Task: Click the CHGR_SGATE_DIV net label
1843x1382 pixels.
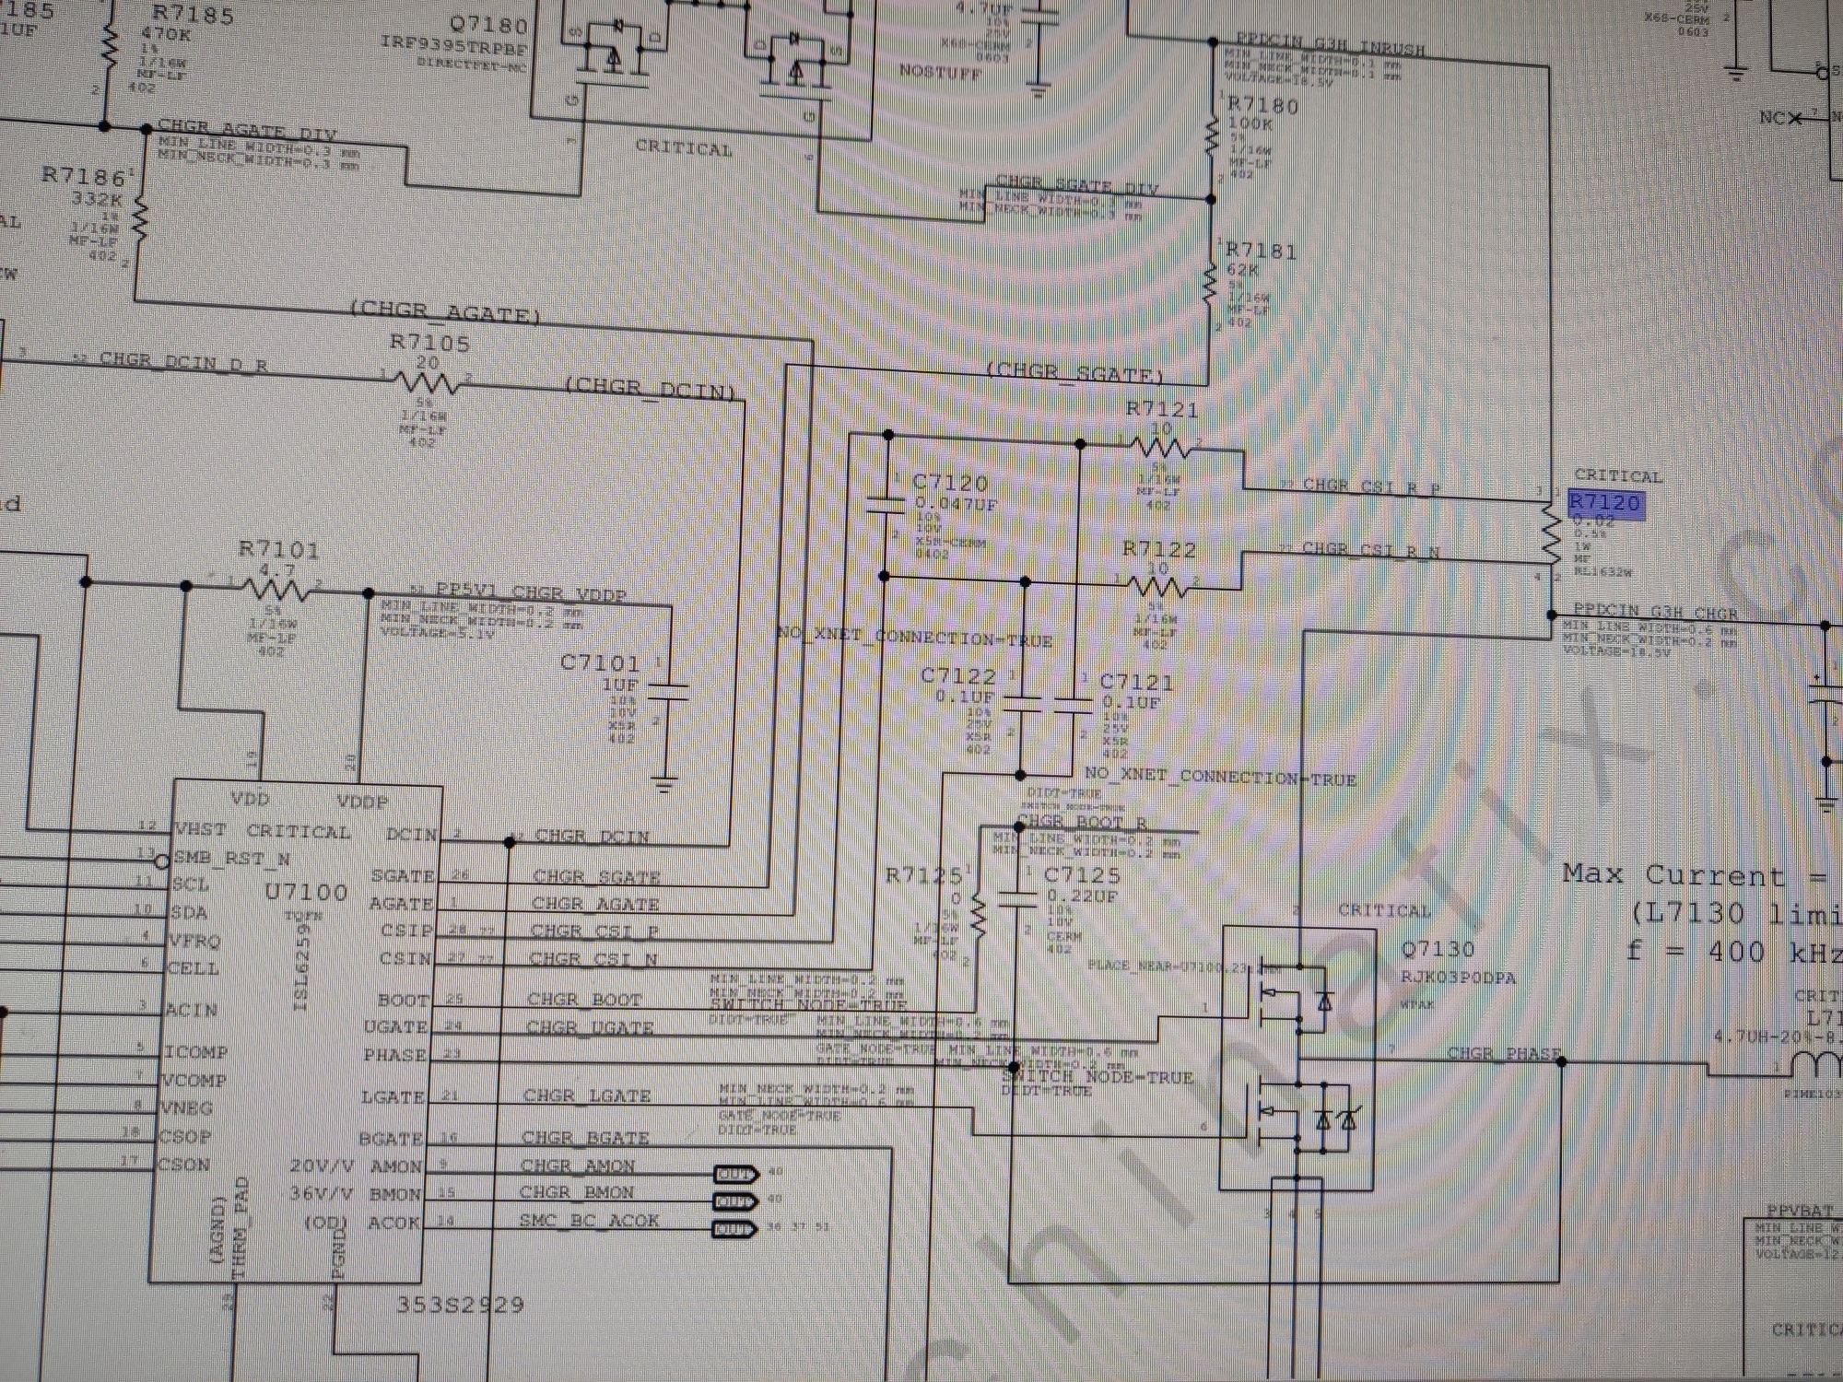Action: pyautogui.click(x=1076, y=185)
